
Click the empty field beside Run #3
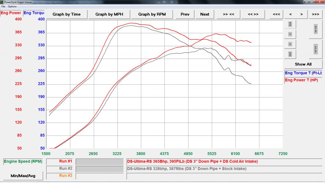[99, 176]
